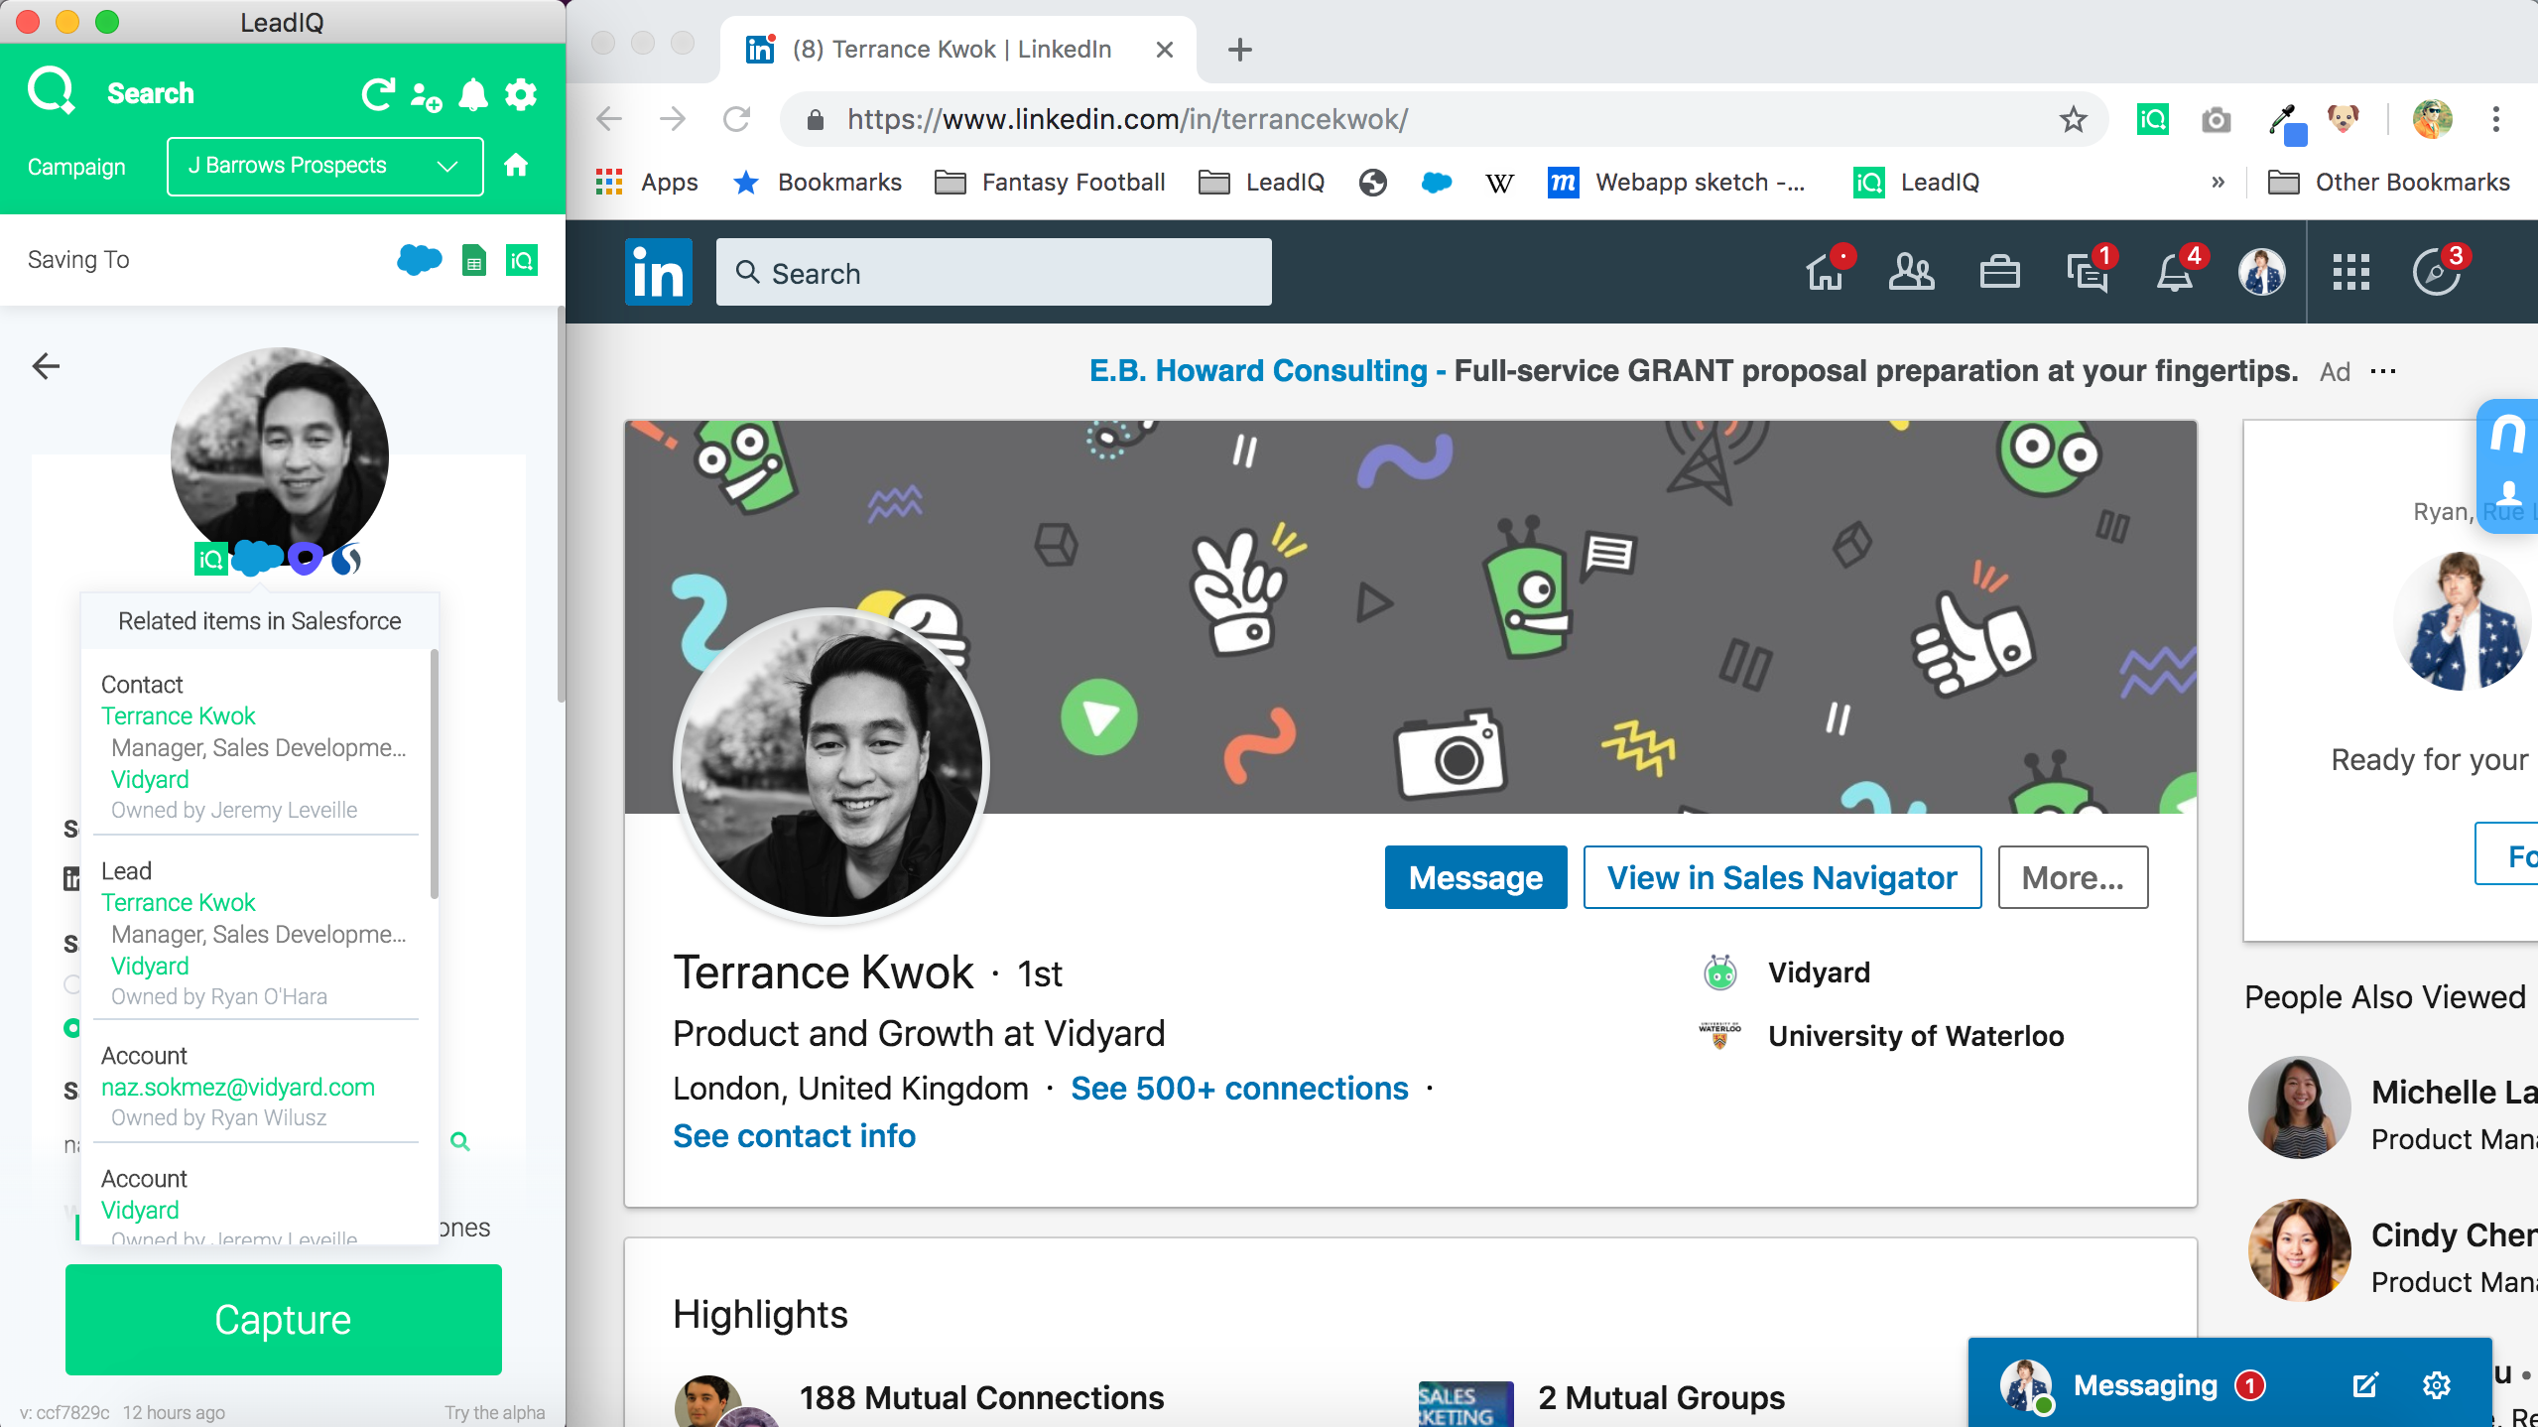The height and width of the screenshot is (1427, 2538).
Task: Click the camera extension icon
Action: coord(2216,120)
